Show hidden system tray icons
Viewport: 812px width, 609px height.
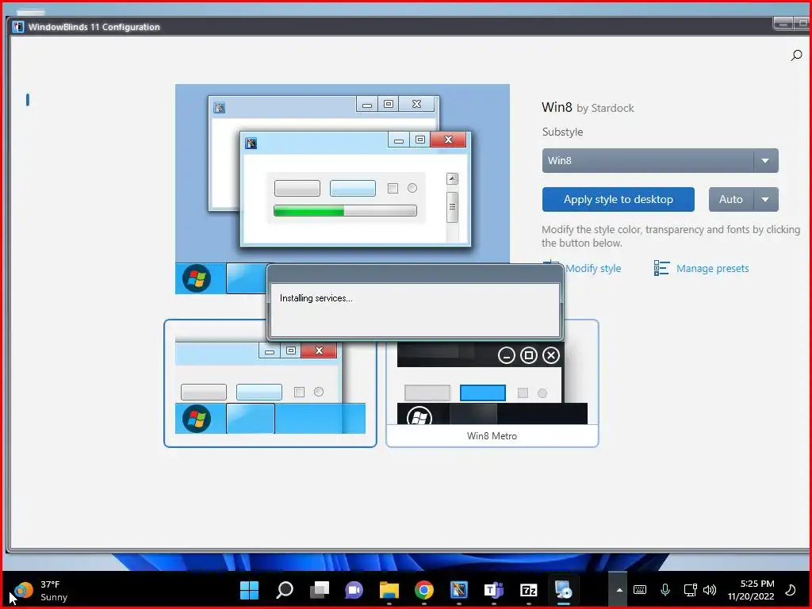619,590
